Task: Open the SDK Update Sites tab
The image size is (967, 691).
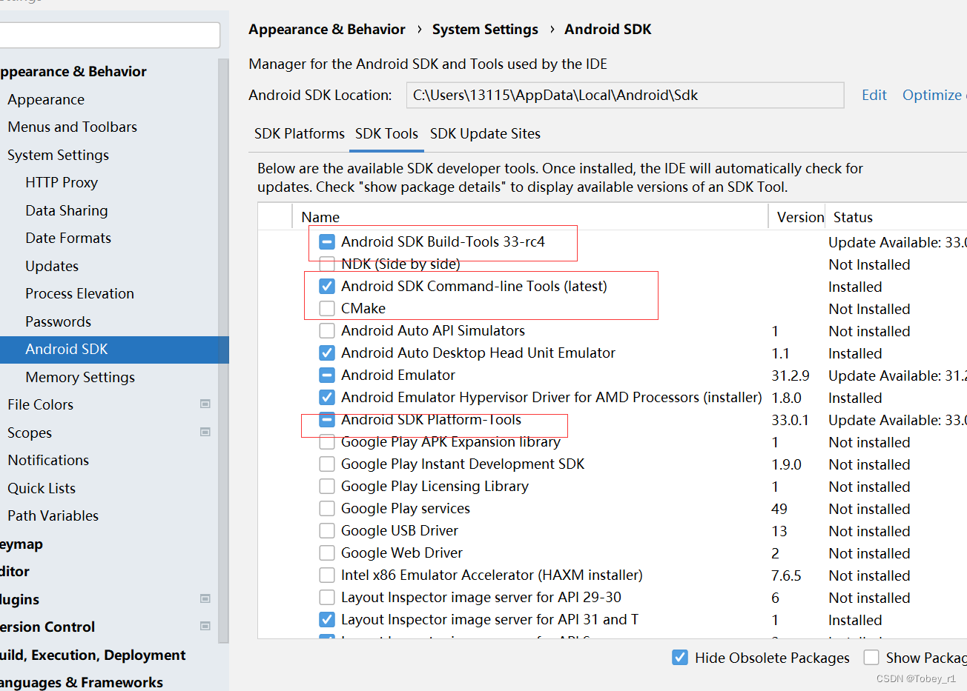Action: pos(485,133)
